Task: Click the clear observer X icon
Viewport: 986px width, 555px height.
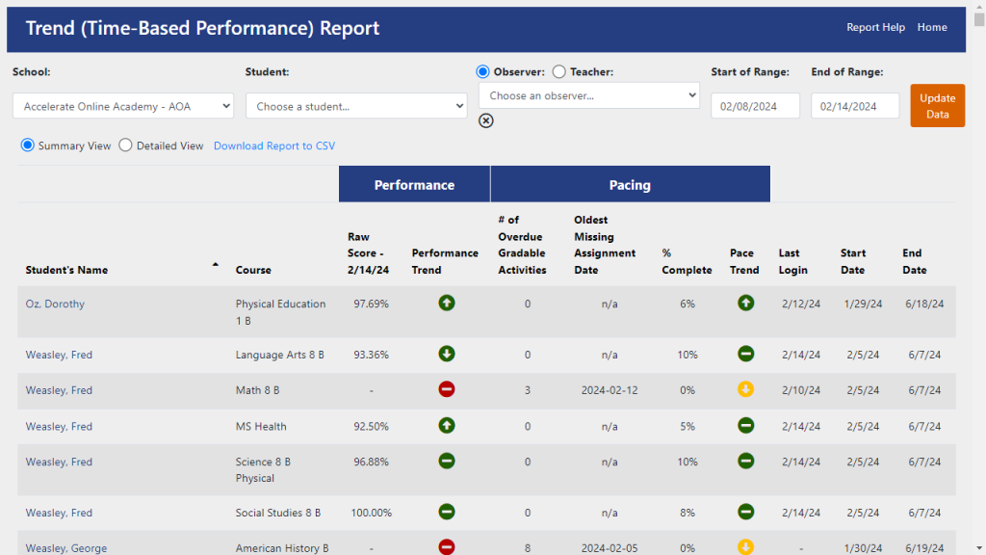Action: [486, 120]
